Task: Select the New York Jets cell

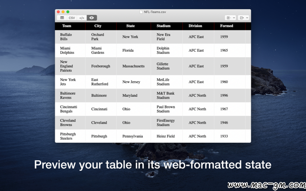Action: click(70, 82)
